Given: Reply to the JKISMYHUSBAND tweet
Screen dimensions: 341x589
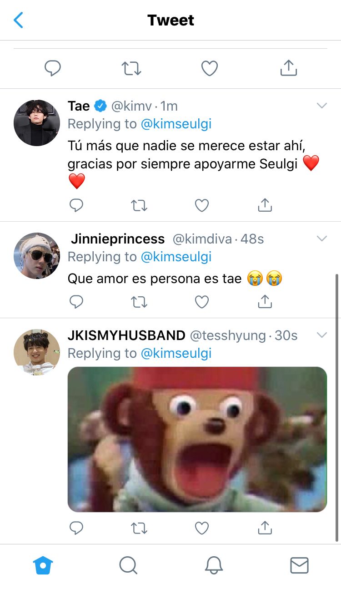Looking at the screenshot, I should click(x=76, y=528).
